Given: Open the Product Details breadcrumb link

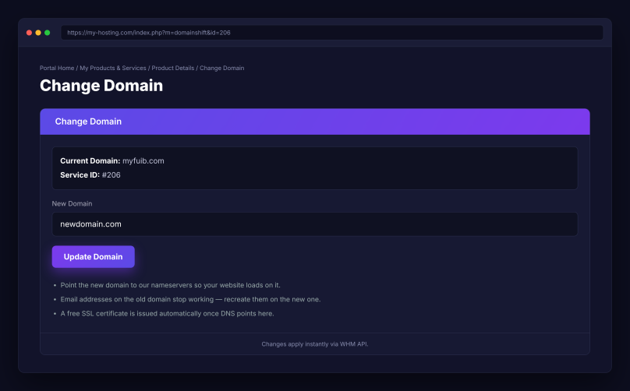Looking at the screenshot, I should pyautogui.click(x=173, y=68).
